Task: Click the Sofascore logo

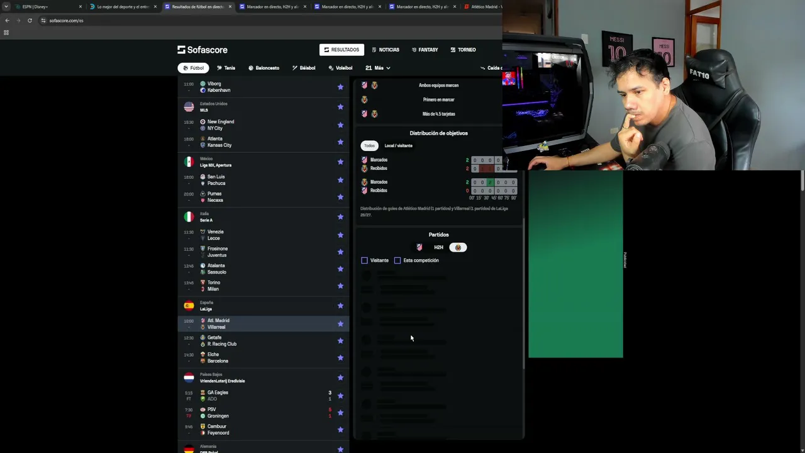Action: click(x=203, y=50)
